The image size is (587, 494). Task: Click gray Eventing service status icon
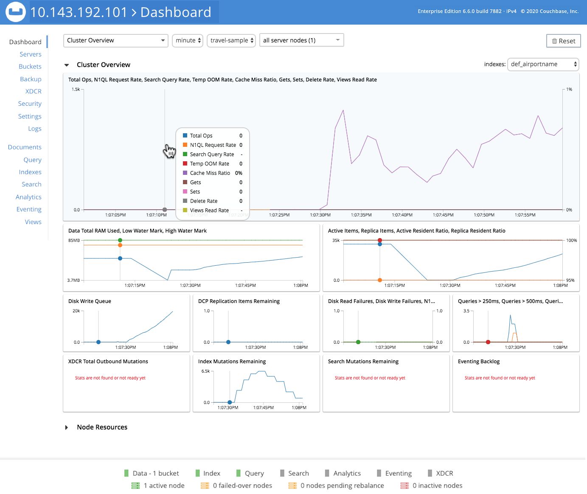(x=379, y=473)
